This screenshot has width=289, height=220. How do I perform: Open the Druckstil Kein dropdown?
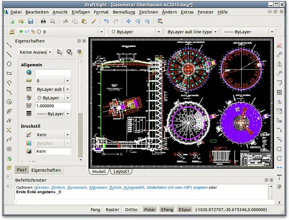(68, 135)
